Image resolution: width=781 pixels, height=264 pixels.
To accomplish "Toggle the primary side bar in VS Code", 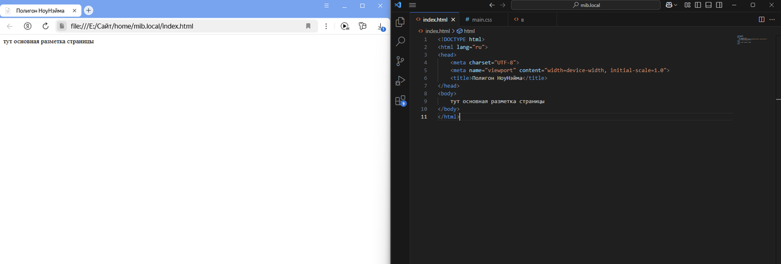I will tap(698, 5).
